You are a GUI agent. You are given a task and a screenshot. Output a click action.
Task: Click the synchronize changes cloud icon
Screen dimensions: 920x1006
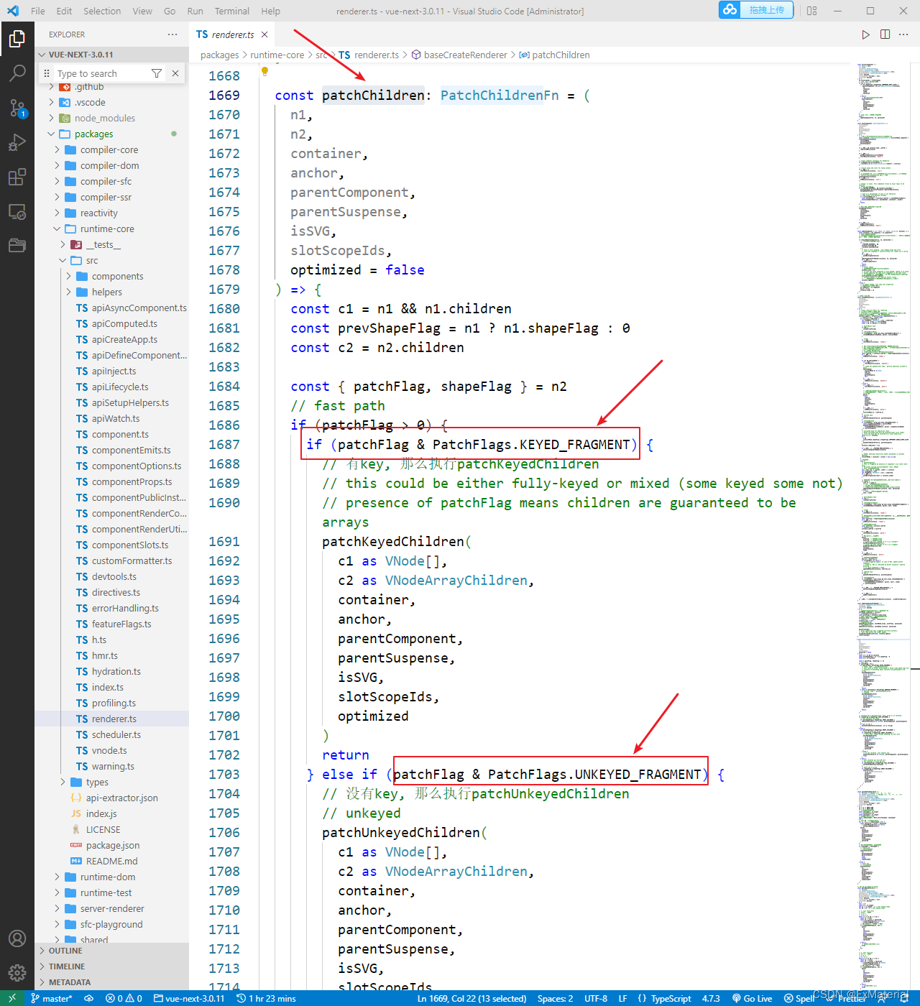coord(89,998)
